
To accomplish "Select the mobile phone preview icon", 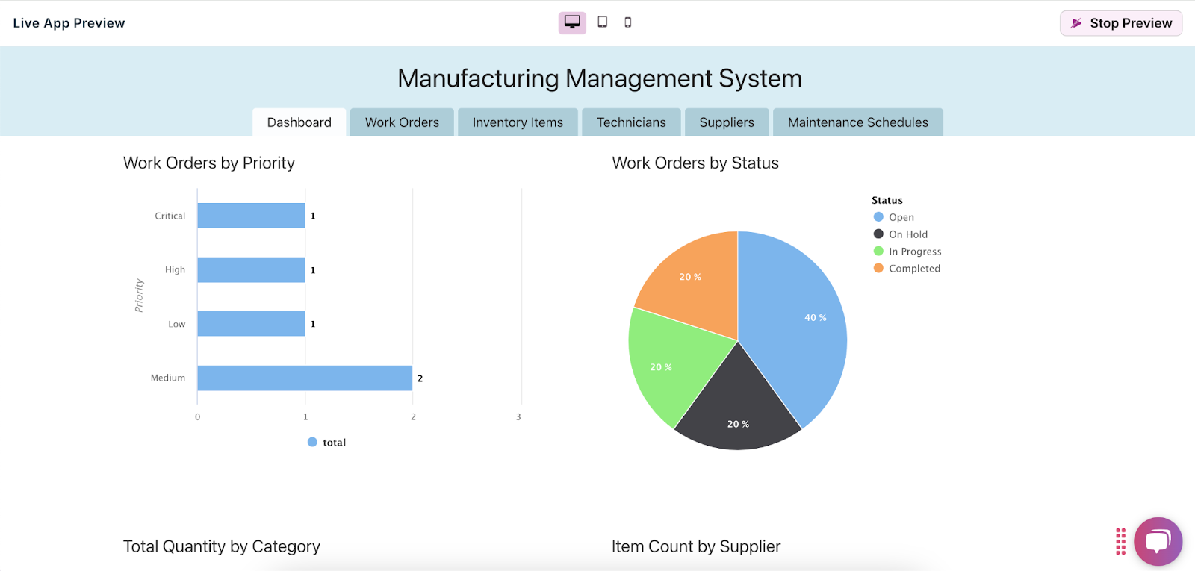I will coord(628,22).
